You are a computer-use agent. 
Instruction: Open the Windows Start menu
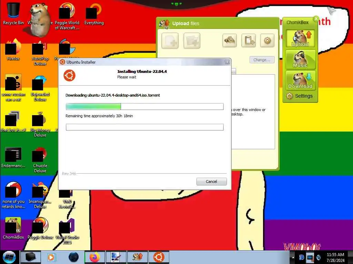point(9,257)
